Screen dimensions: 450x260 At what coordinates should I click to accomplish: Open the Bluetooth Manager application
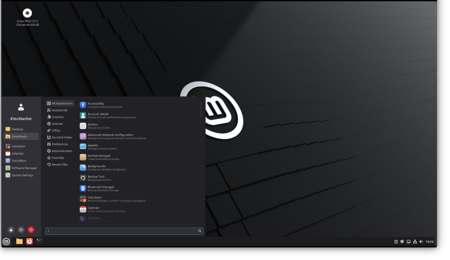pos(101,188)
